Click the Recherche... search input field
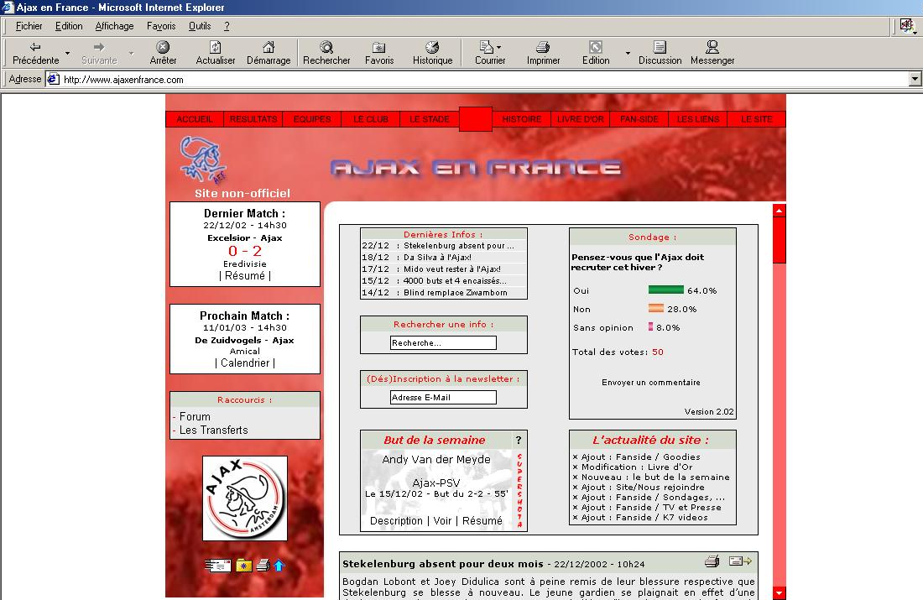923x600 pixels. click(x=443, y=342)
